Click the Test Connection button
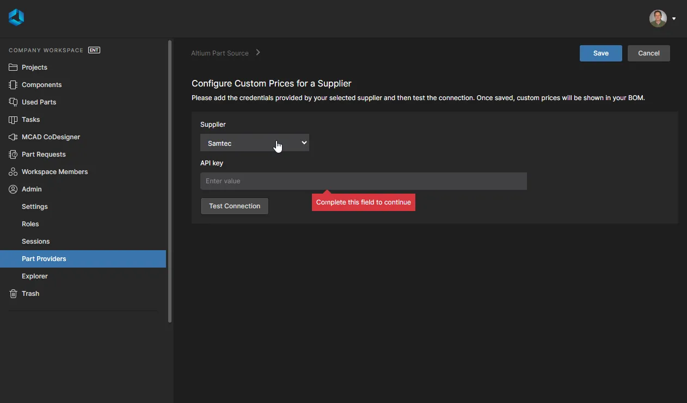The width and height of the screenshot is (687, 403). pyautogui.click(x=235, y=206)
